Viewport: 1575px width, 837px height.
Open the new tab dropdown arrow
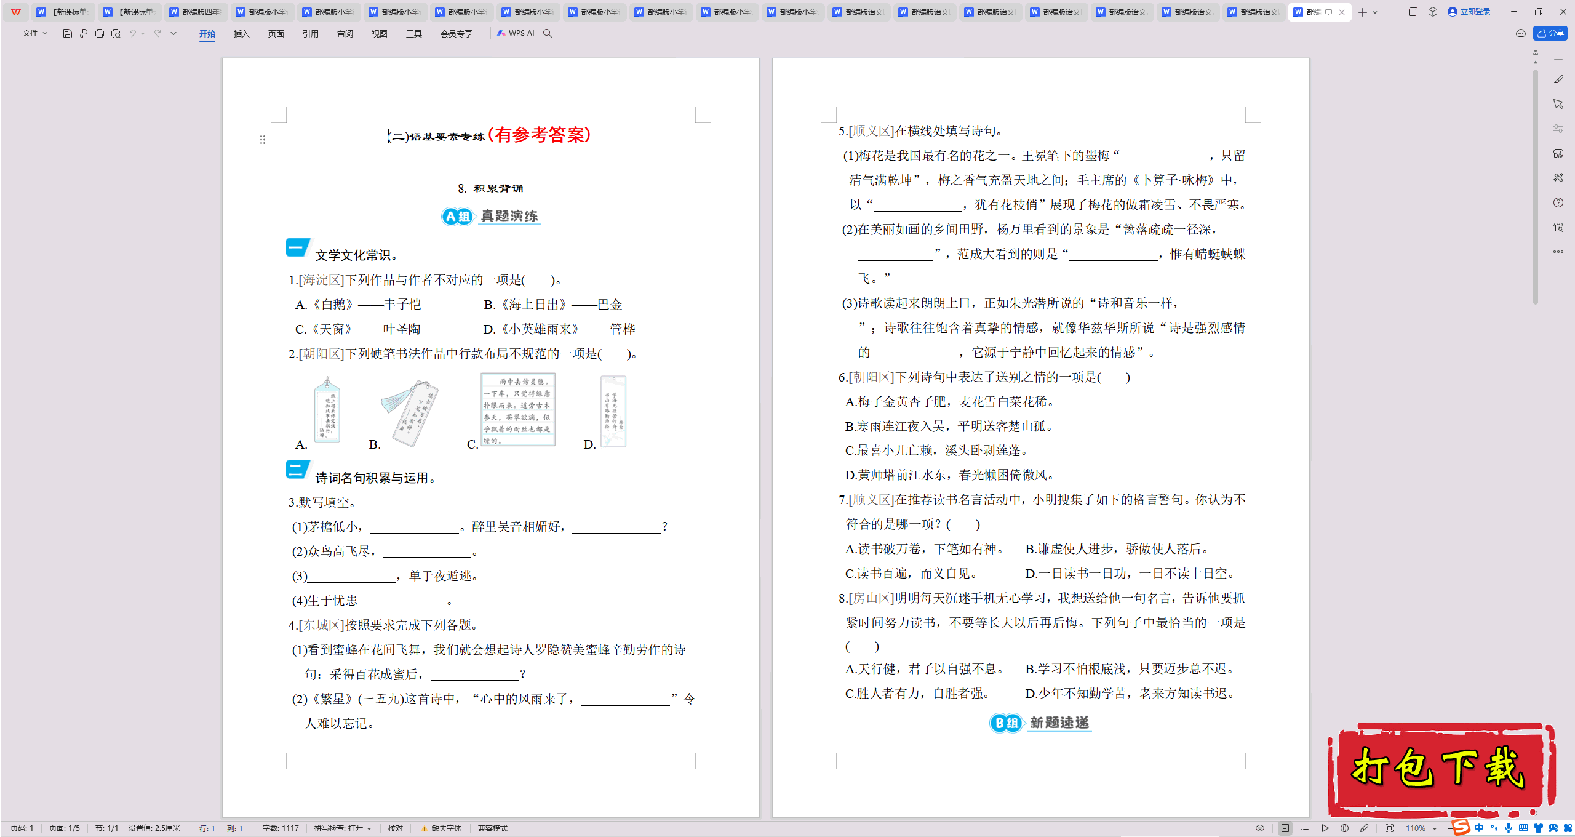(x=1375, y=12)
